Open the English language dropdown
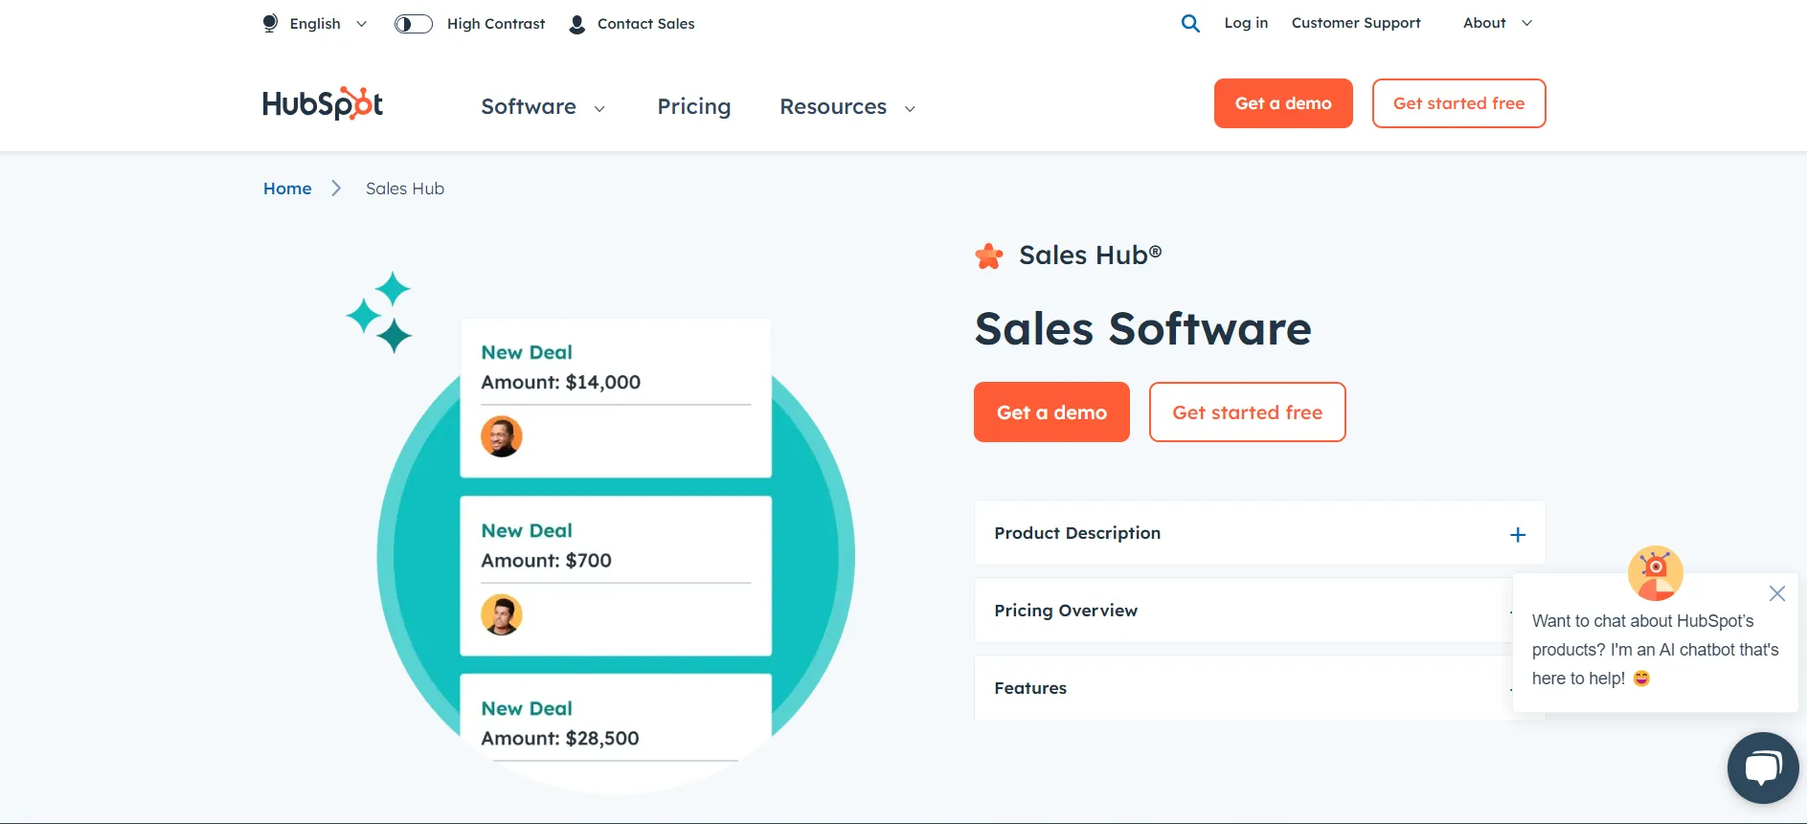 pyautogui.click(x=328, y=24)
